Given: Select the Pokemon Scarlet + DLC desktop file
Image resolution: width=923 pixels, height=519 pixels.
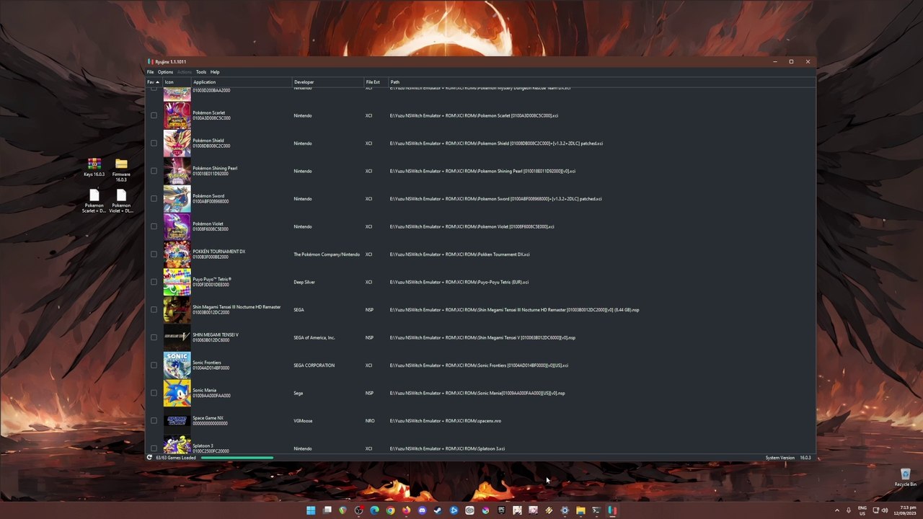Looking at the screenshot, I should (94, 201).
